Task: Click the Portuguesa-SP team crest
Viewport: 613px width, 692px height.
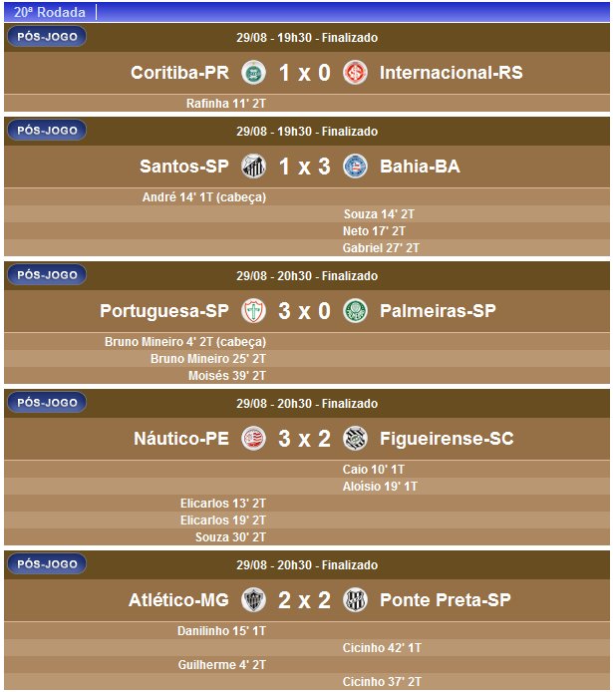Action: (253, 311)
